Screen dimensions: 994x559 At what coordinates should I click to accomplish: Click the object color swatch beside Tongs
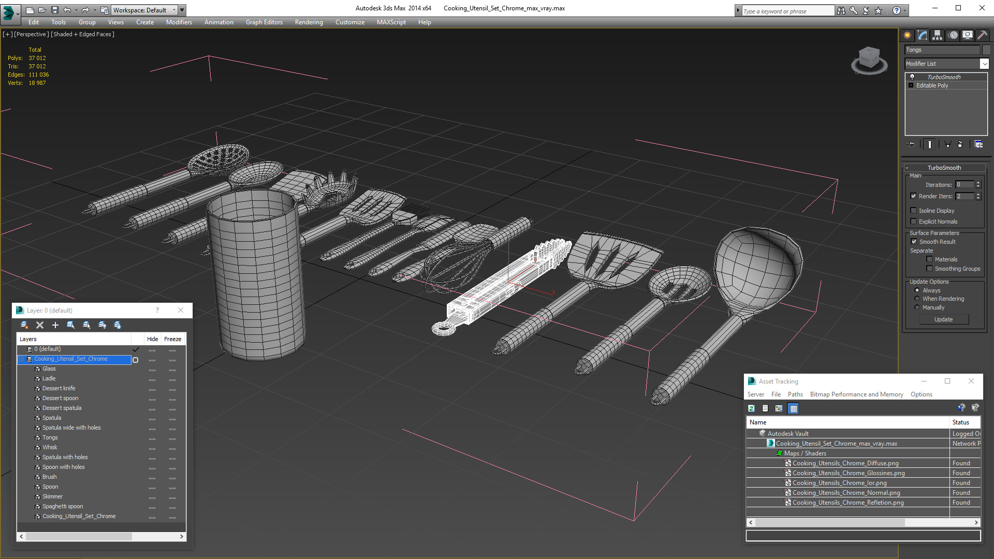coord(986,50)
